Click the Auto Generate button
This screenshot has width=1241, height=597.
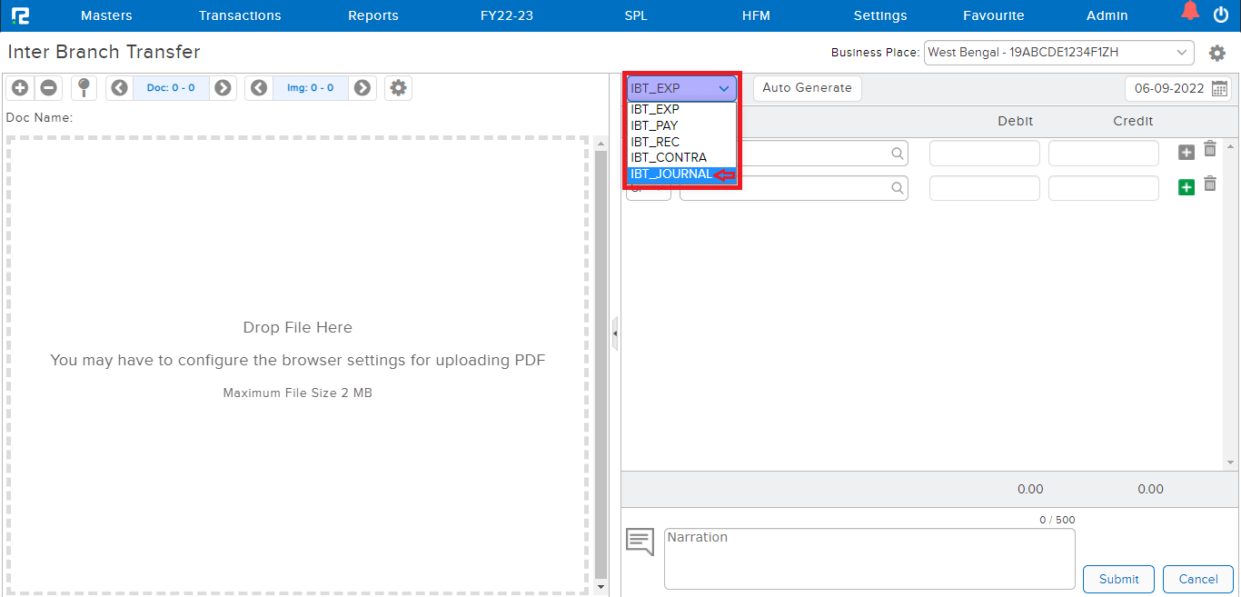tap(807, 88)
